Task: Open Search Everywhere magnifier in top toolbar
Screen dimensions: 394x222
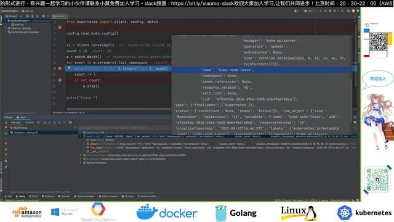Action: coord(348,11)
